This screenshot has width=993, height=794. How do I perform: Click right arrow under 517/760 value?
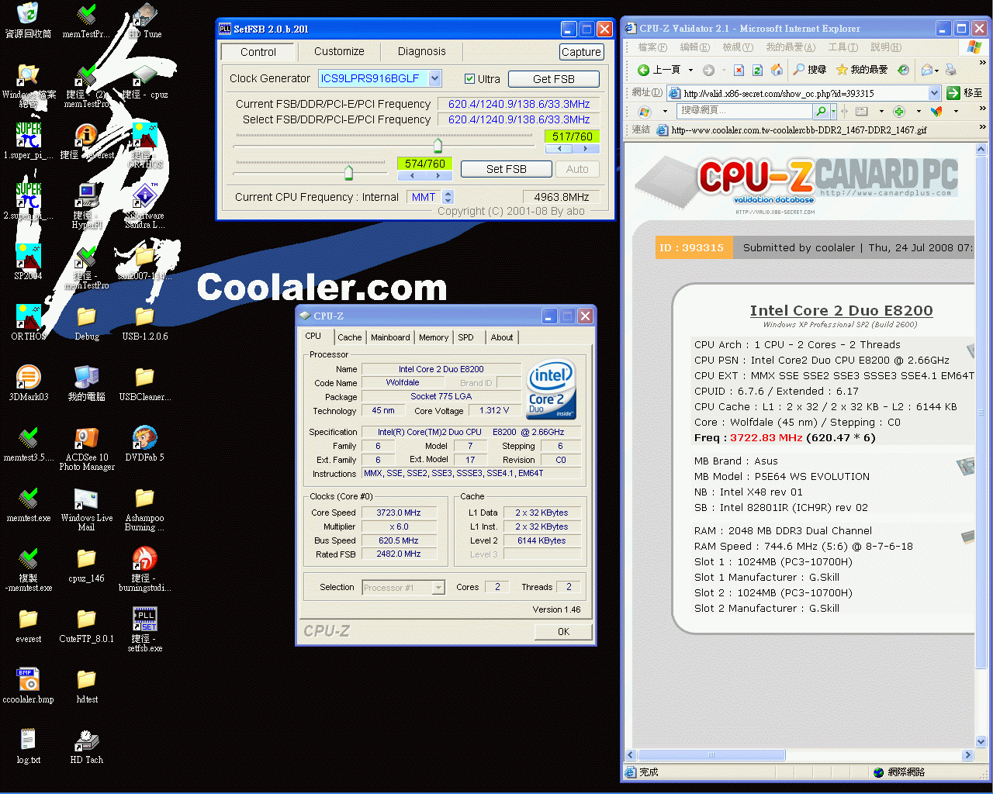tap(585, 148)
